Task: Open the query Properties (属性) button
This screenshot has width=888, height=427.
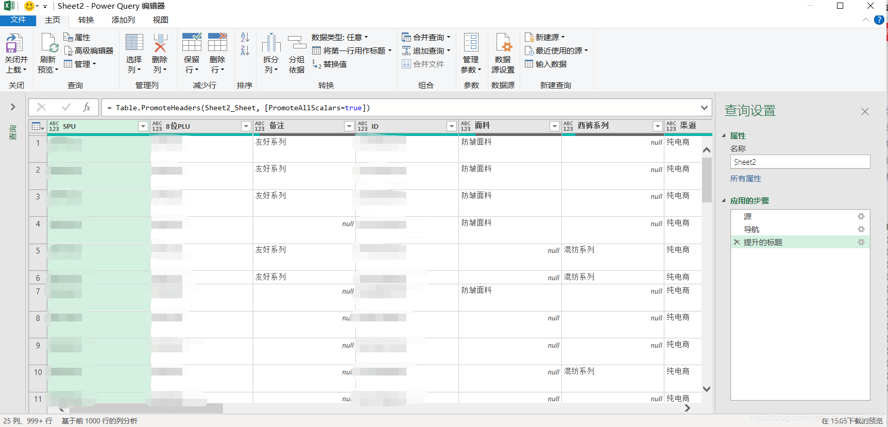Action: (77, 37)
